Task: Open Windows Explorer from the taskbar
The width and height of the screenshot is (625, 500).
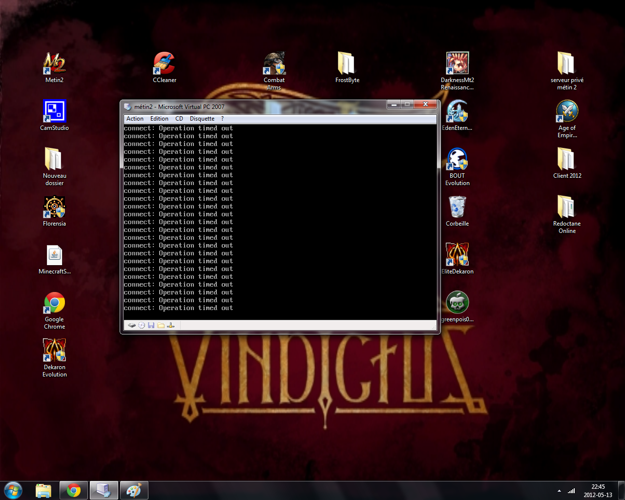Action: pos(43,490)
